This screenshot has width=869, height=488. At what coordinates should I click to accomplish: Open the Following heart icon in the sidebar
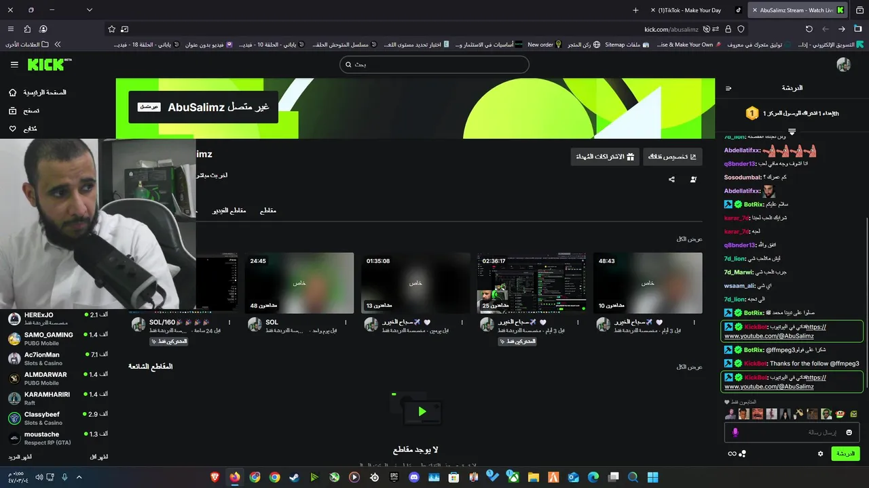(x=12, y=129)
